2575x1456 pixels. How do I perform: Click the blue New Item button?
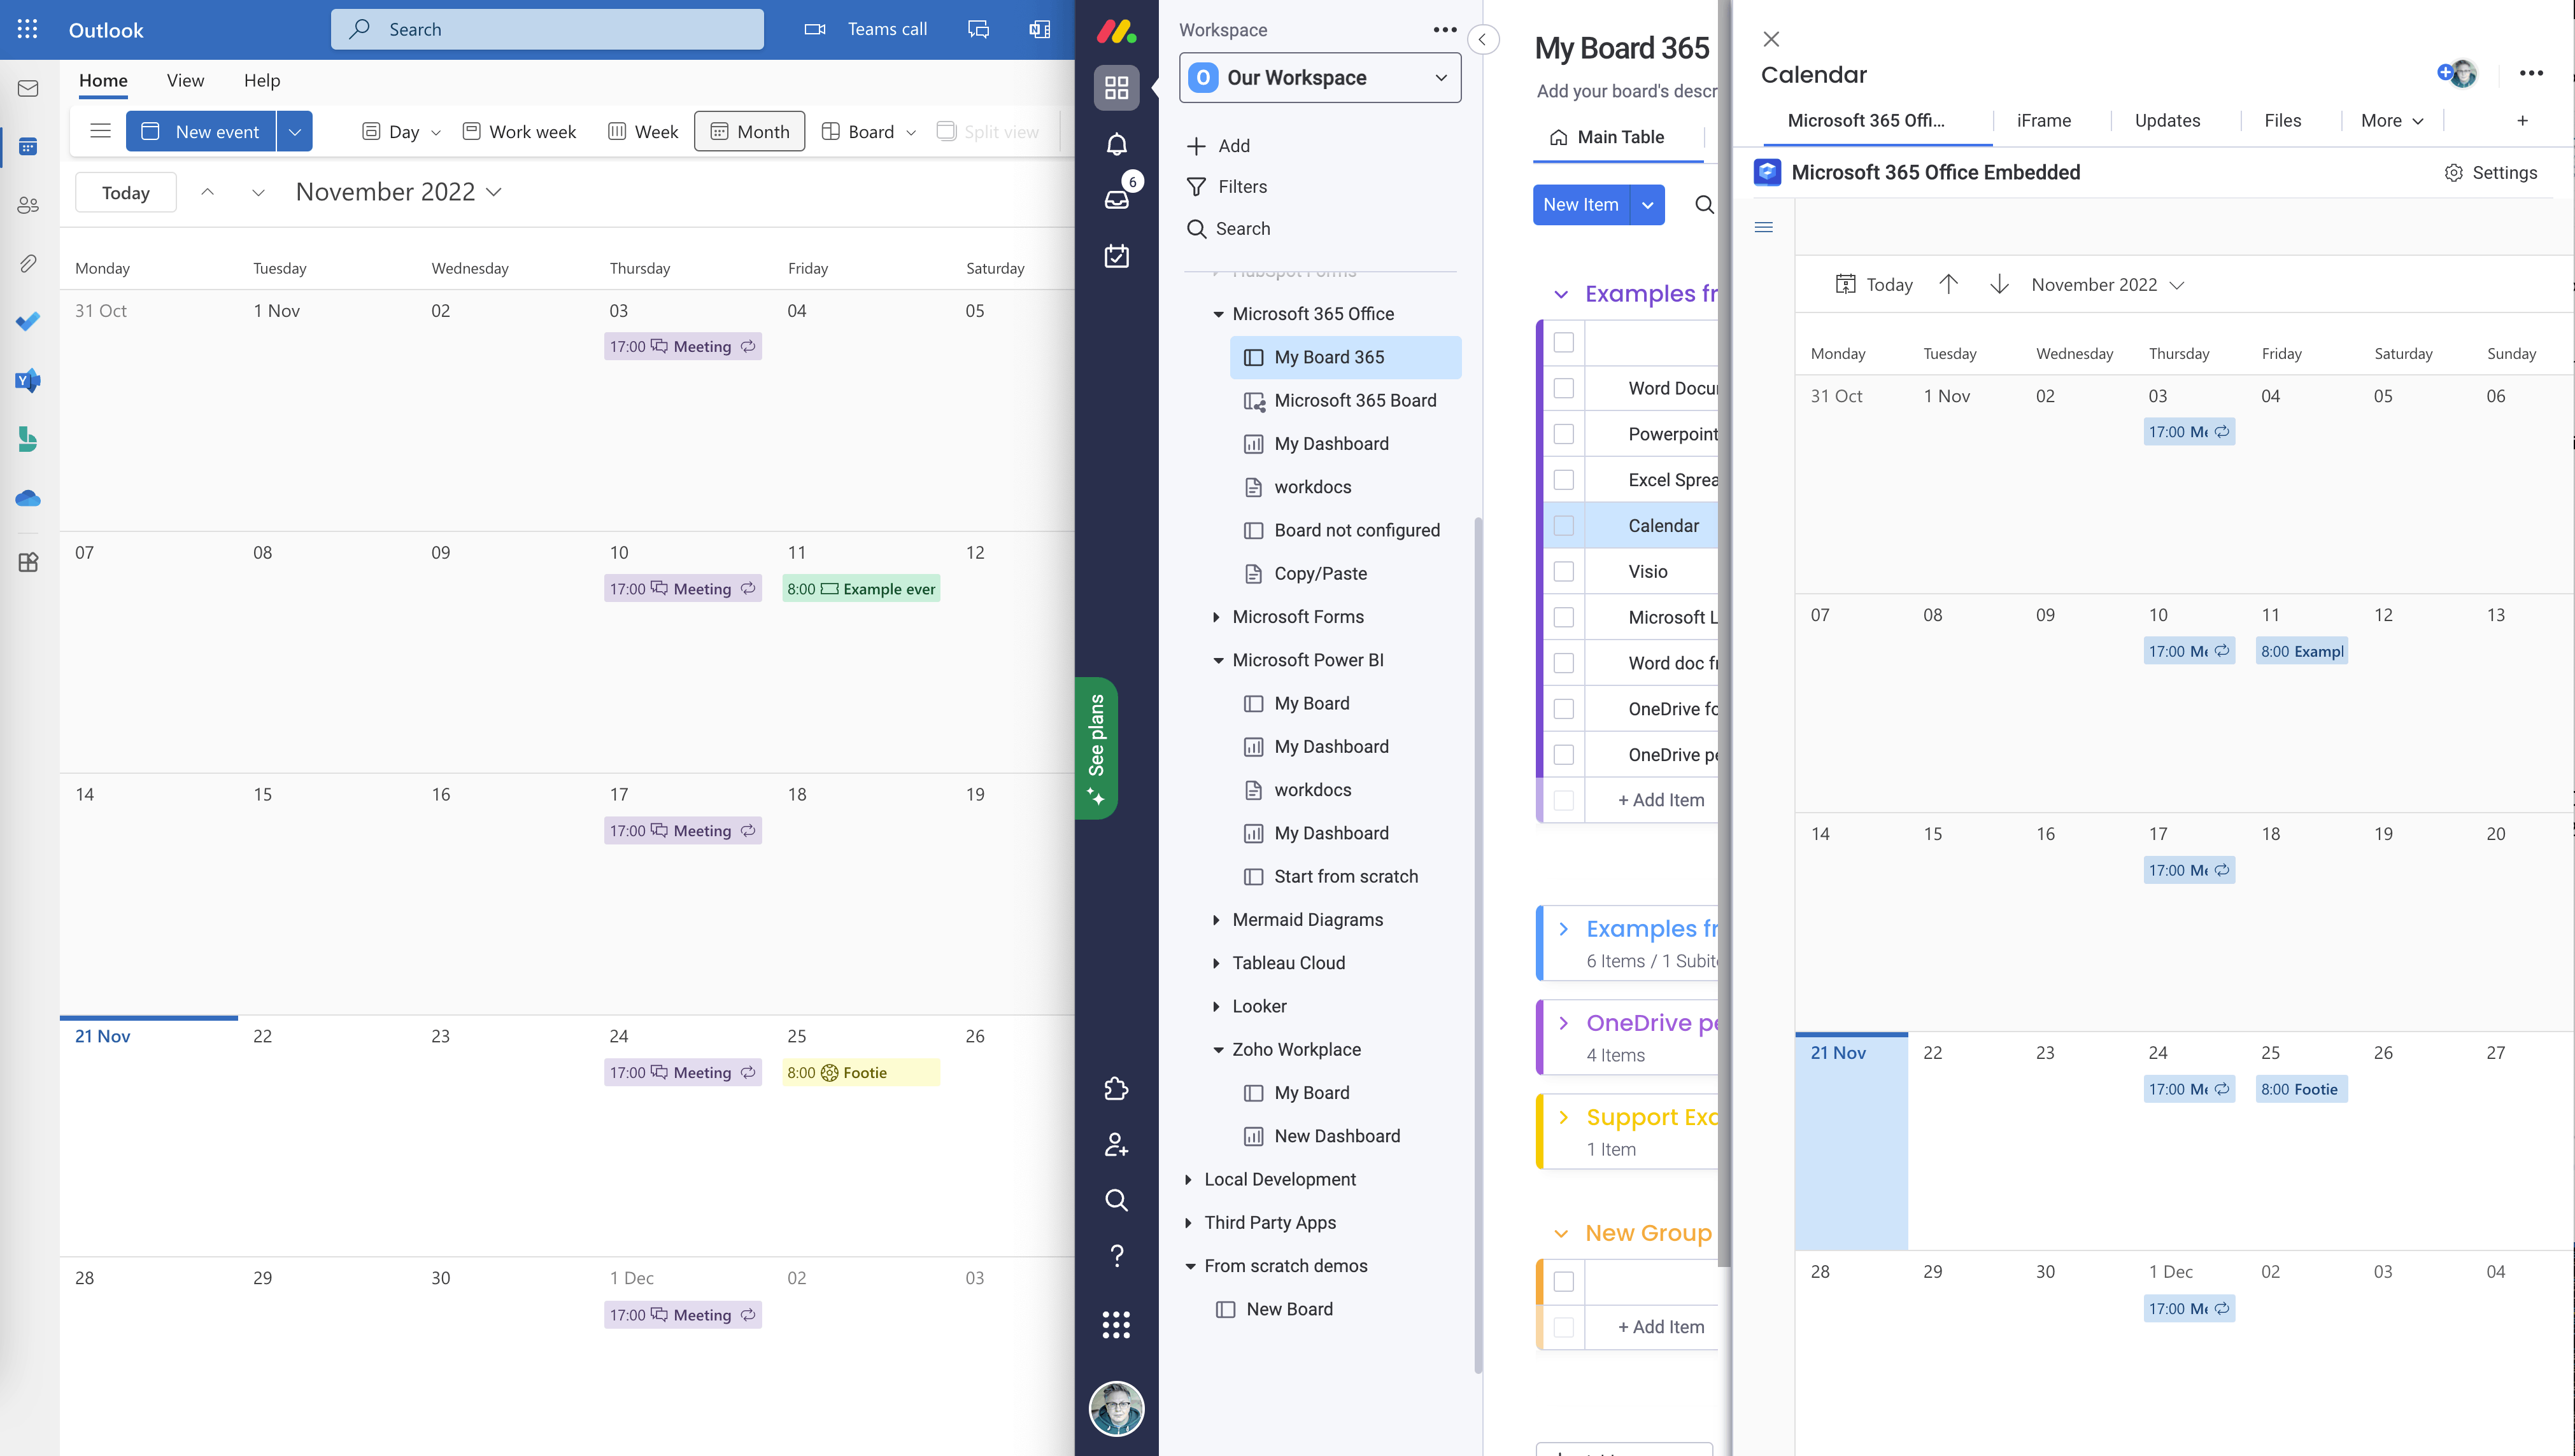1580,205
